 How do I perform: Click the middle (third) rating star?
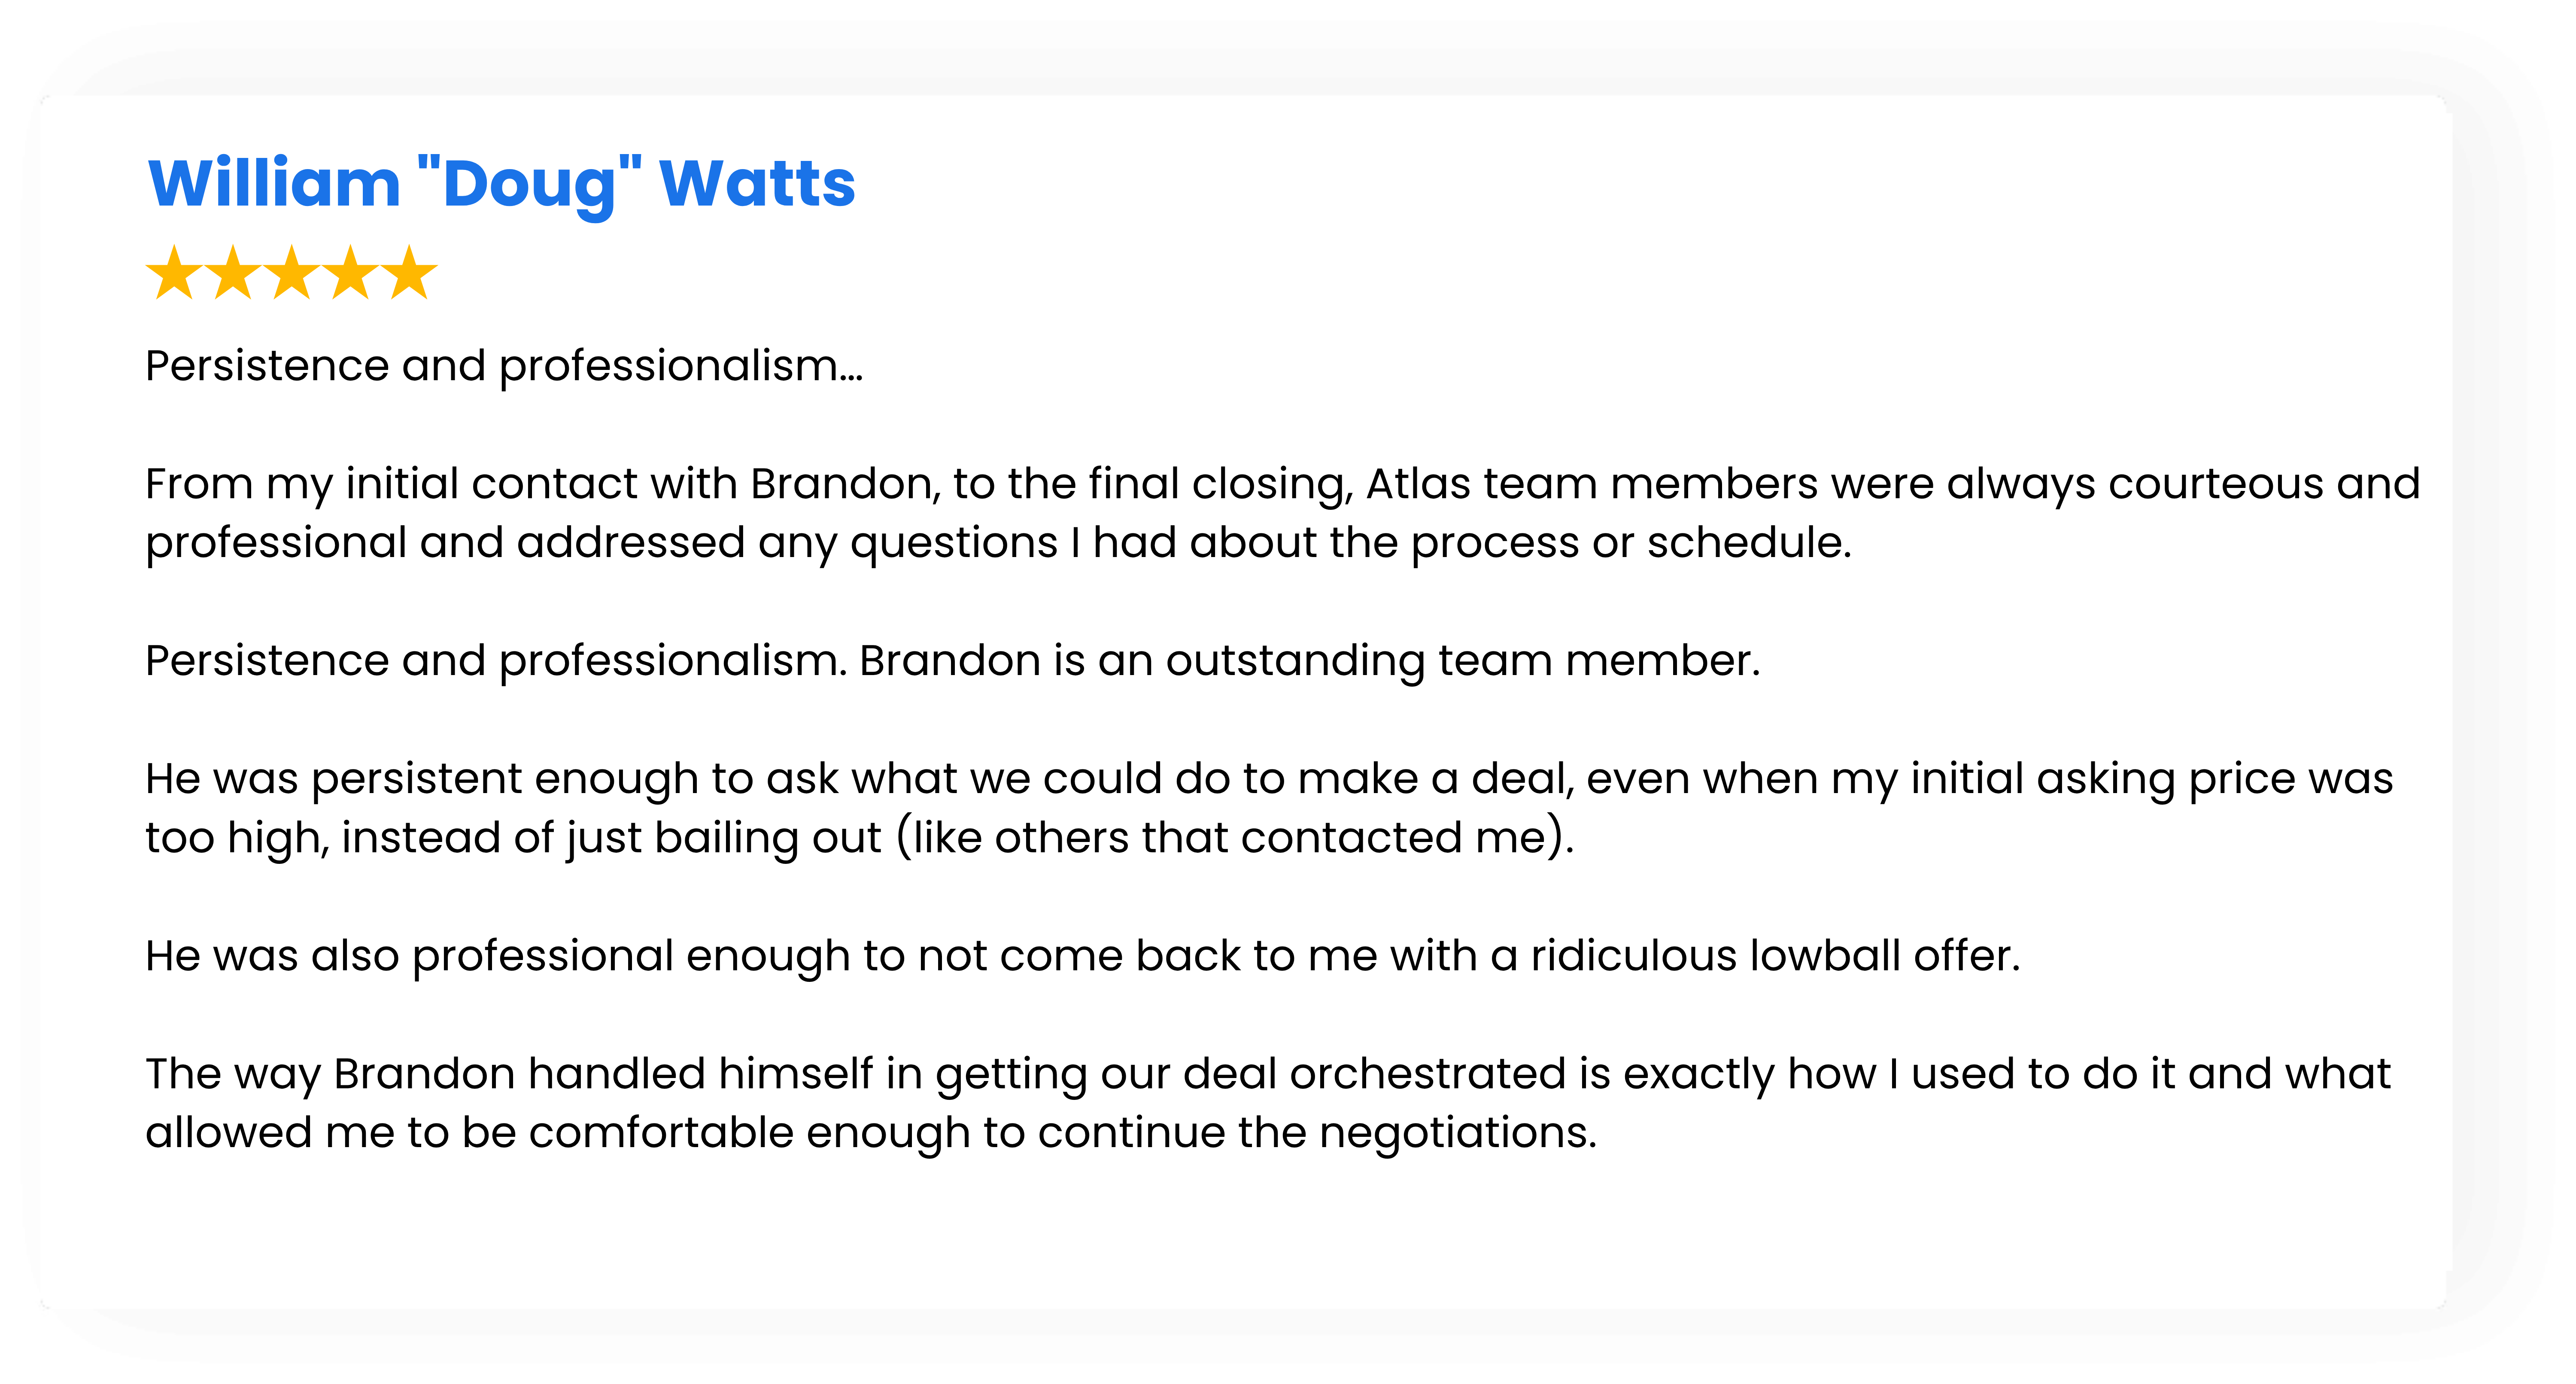pos(292,273)
